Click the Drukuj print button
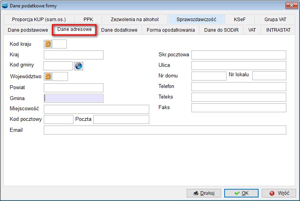 point(204,193)
